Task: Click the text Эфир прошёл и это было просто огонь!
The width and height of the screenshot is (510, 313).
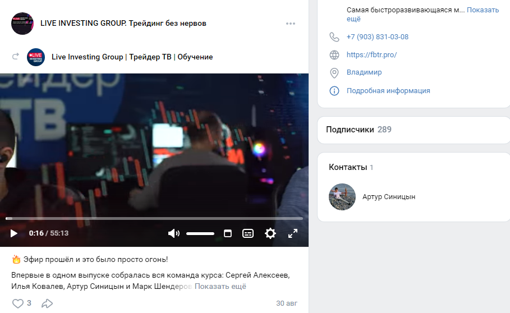Action: tap(95, 259)
